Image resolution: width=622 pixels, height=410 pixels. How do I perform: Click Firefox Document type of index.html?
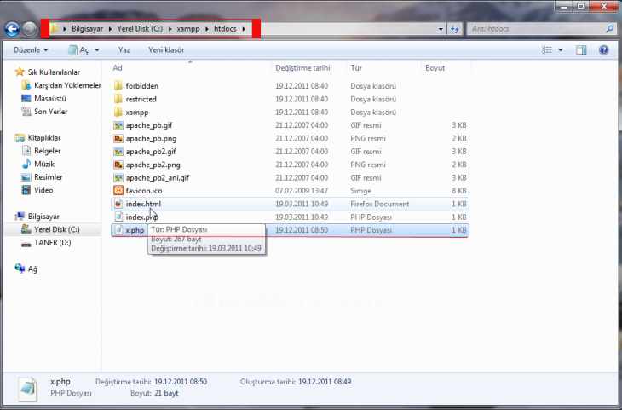(x=380, y=204)
